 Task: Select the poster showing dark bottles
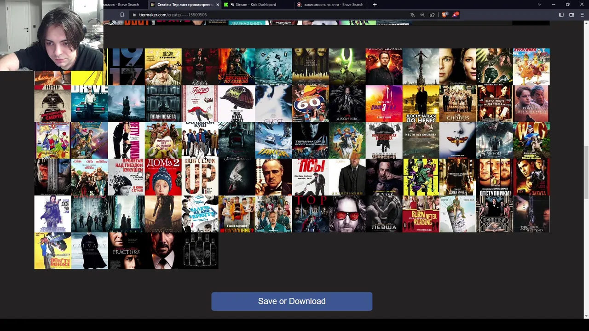click(200, 251)
